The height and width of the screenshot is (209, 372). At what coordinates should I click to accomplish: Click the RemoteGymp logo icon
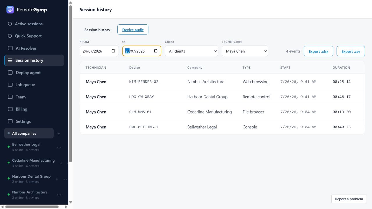[x=10, y=10]
